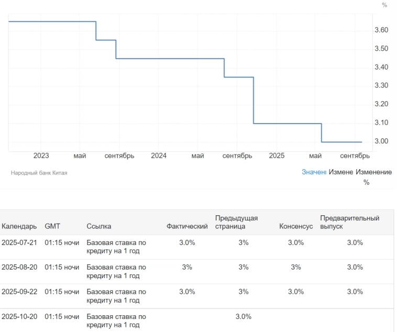Click the GMT column header
This screenshot has width=397, height=332.
click(52, 226)
